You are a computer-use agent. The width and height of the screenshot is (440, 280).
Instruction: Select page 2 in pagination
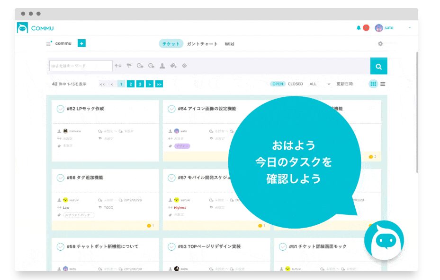pos(131,84)
